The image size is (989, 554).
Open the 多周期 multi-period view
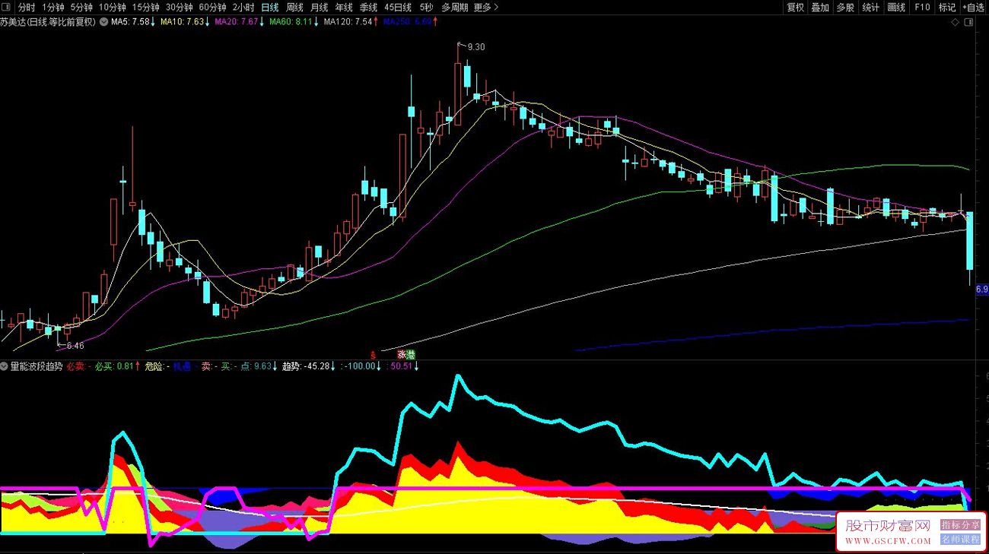tap(454, 8)
